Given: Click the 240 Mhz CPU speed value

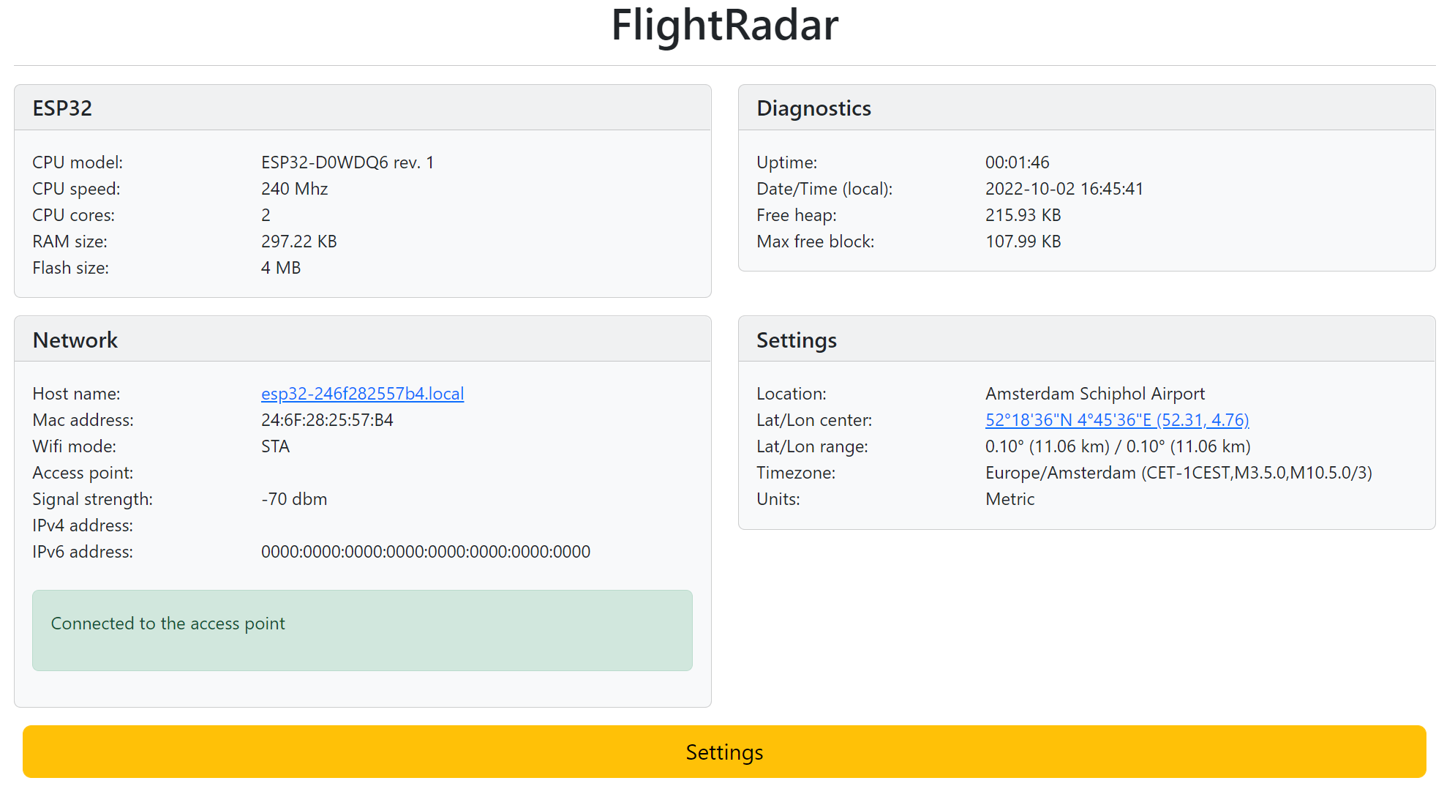Looking at the screenshot, I should (294, 189).
